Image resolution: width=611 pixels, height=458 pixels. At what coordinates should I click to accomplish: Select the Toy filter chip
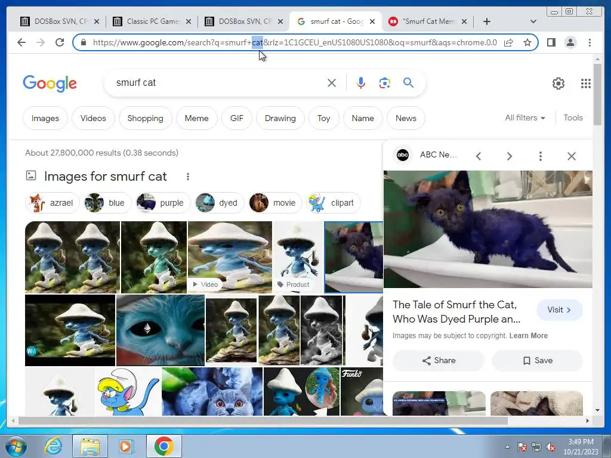click(x=323, y=118)
